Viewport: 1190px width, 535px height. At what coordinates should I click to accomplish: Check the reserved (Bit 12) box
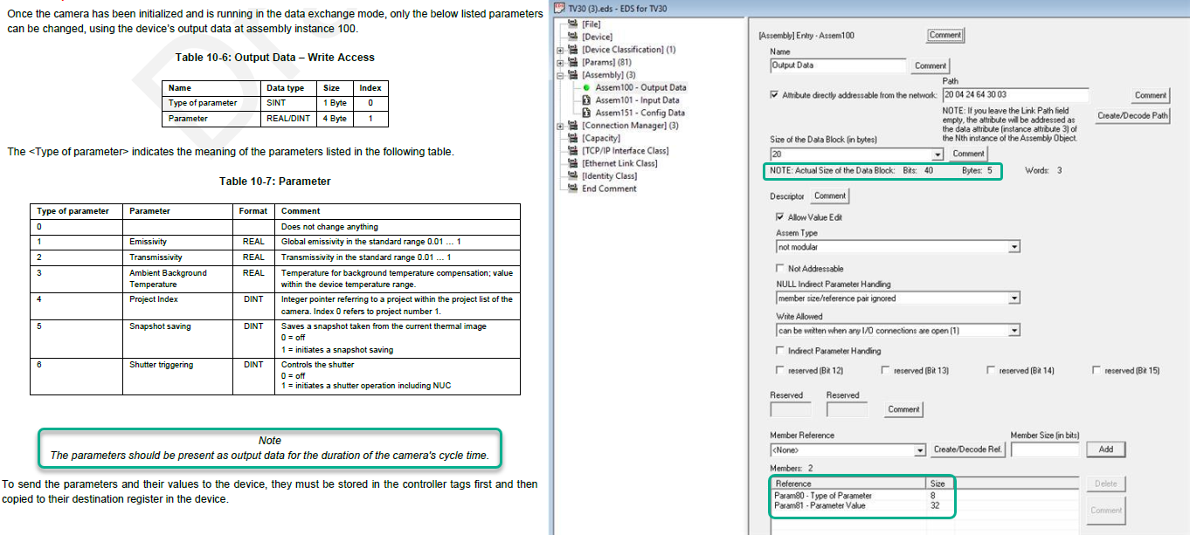pos(780,371)
